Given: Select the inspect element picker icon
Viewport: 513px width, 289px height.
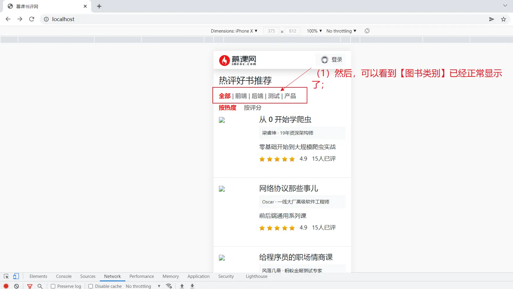Looking at the screenshot, I should pyautogui.click(x=6, y=276).
